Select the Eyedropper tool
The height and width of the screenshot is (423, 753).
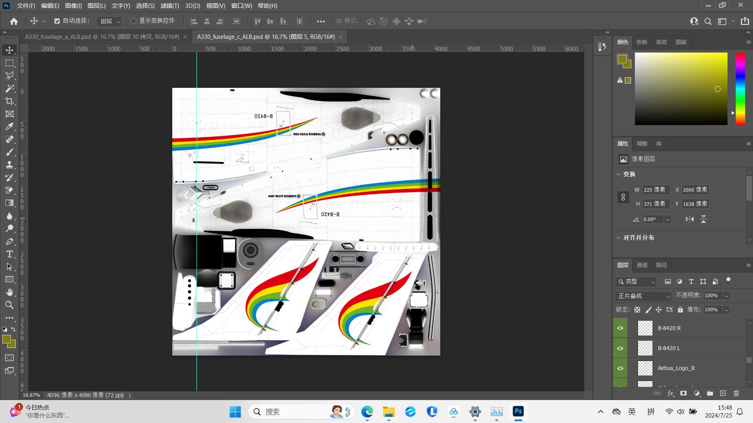tap(9, 127)
